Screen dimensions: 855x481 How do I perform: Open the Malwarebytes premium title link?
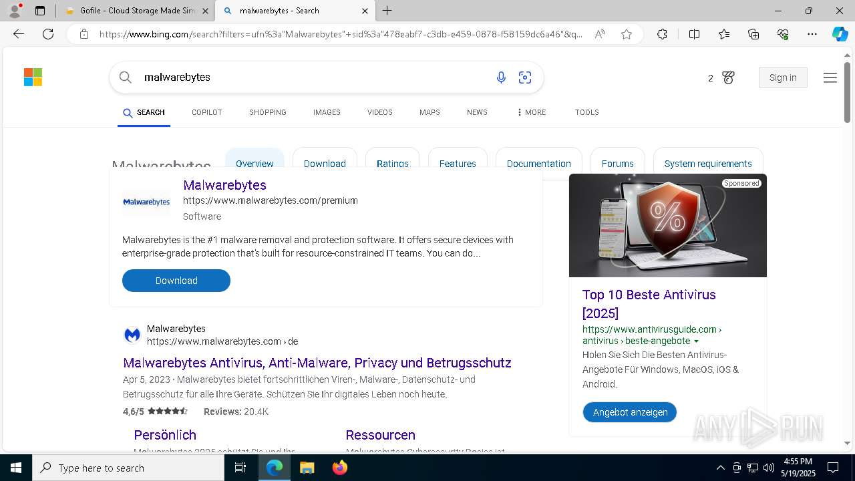(224, 185)
